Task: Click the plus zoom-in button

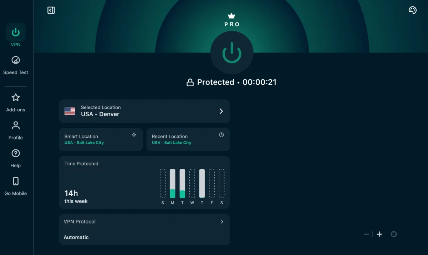Action: [x=379, y=234]
